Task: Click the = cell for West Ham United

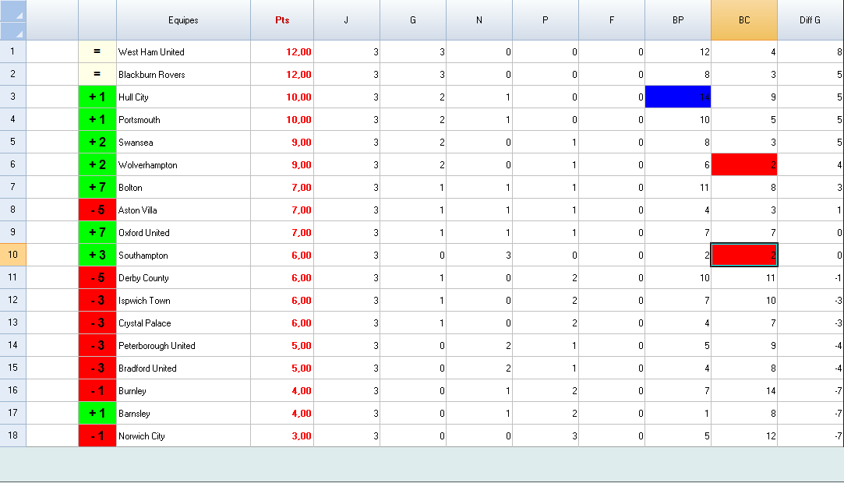Action: click(97, 51)
